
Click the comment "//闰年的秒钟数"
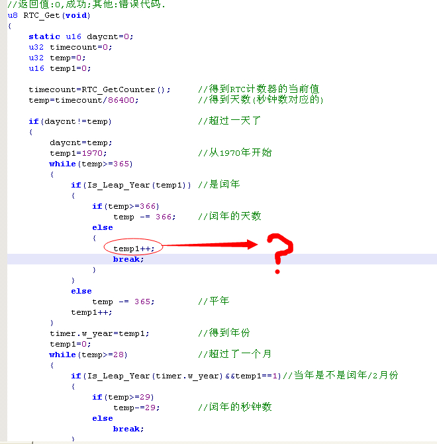235,407
